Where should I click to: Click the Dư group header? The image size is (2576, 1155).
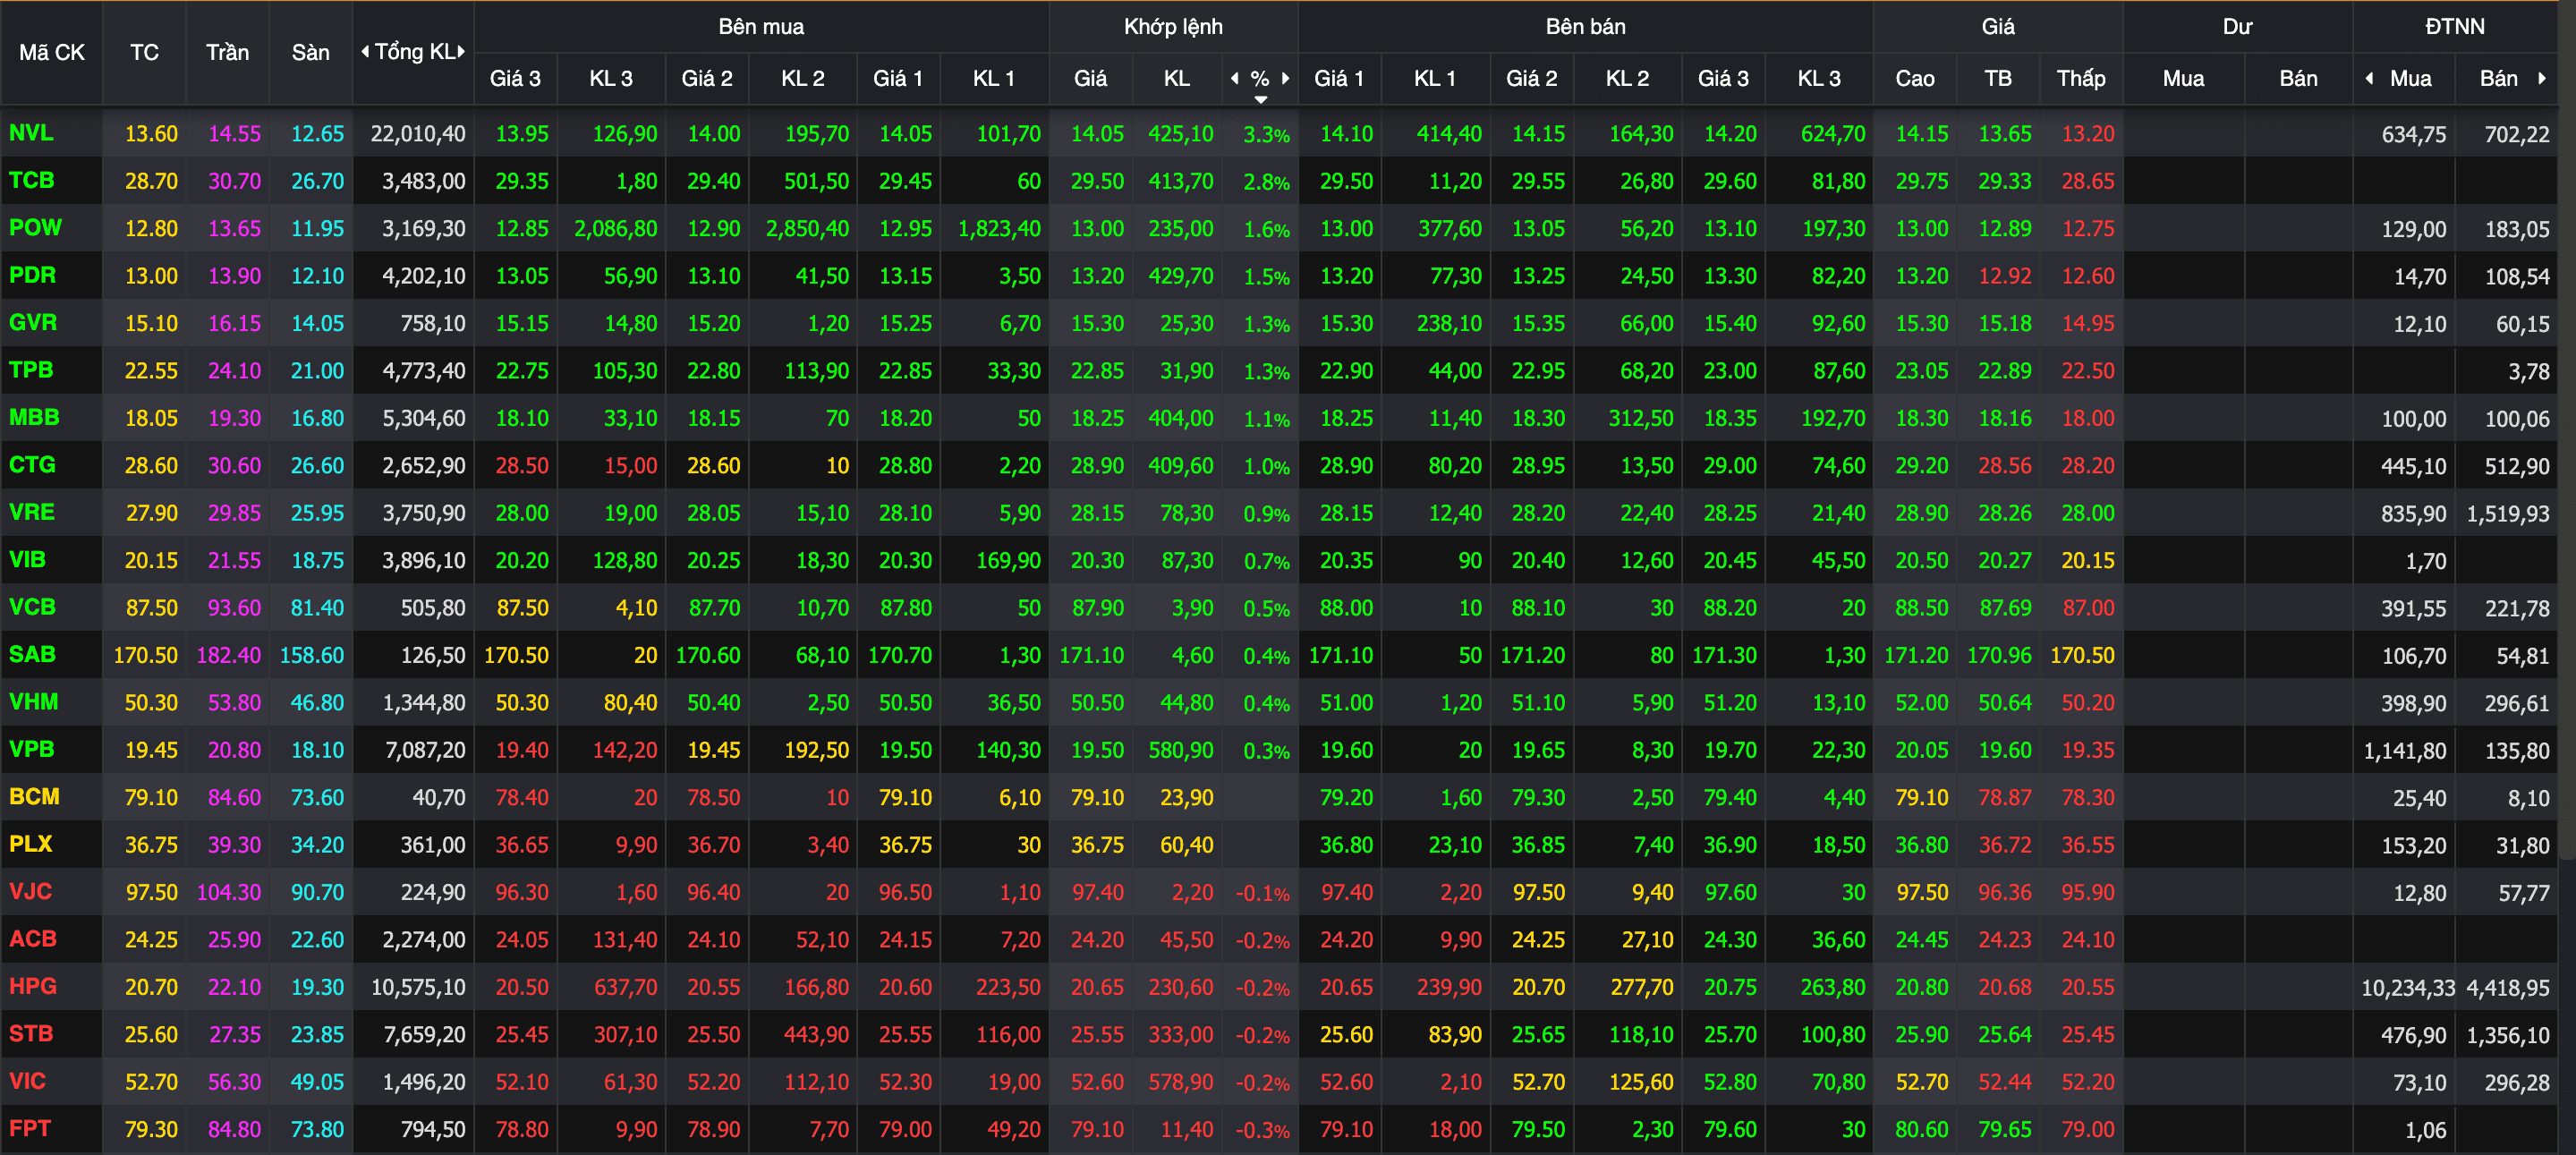[x=2237, y=27]
